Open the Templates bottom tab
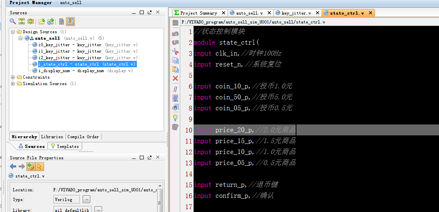The width and height of the screenshot is (439, 212). tap(65, 146)
